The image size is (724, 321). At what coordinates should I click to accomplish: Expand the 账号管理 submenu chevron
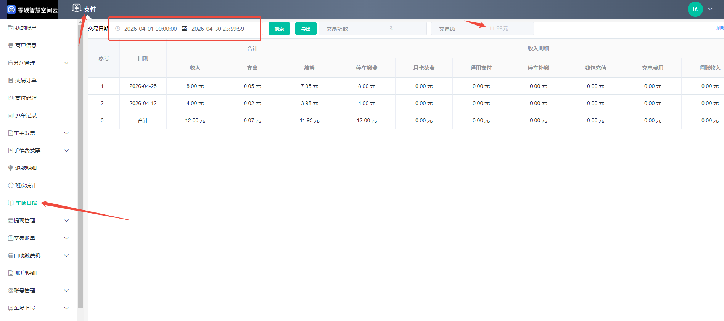click(66, 291)
